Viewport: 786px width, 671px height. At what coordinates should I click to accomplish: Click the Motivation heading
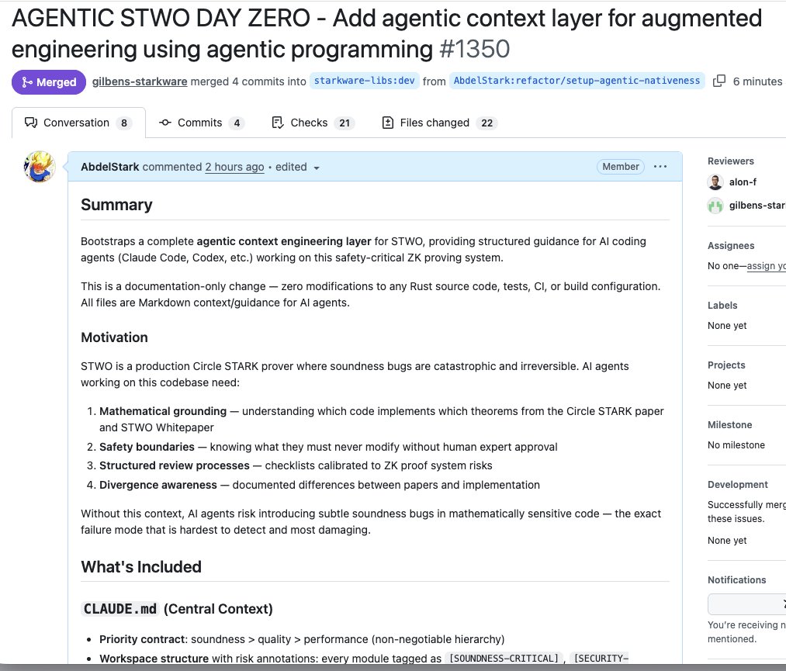114,337
